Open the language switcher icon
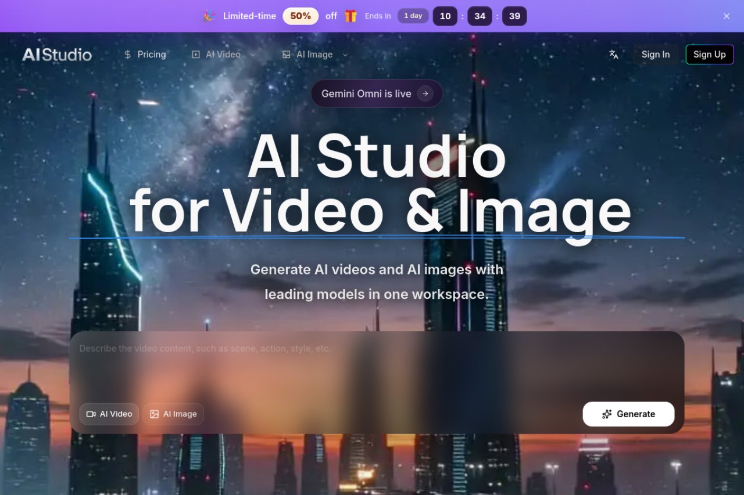The width and height of the screenshot is (744, 495). coord(613,55)
